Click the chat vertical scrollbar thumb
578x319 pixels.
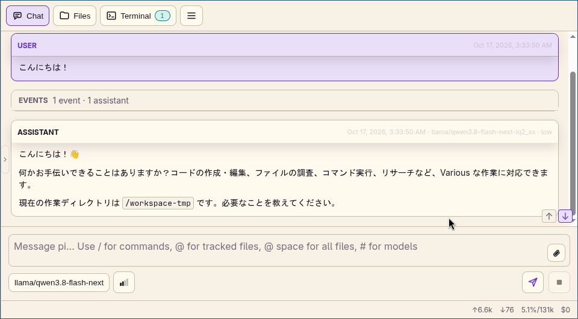573,144
